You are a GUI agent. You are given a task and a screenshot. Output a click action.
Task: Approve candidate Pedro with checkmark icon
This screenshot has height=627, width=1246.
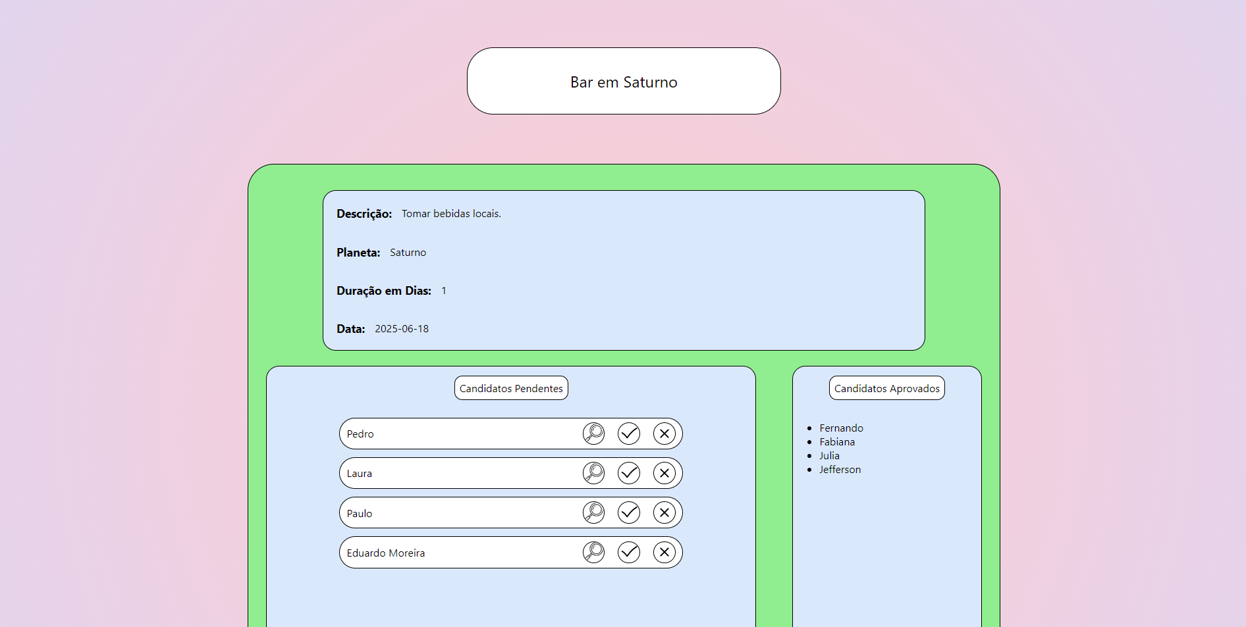[629, 434]
